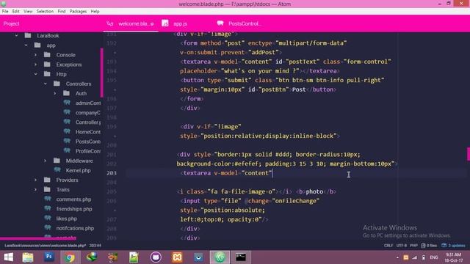Expand the Providers folder
Viewport: 470px width, 264px height.
36,180
